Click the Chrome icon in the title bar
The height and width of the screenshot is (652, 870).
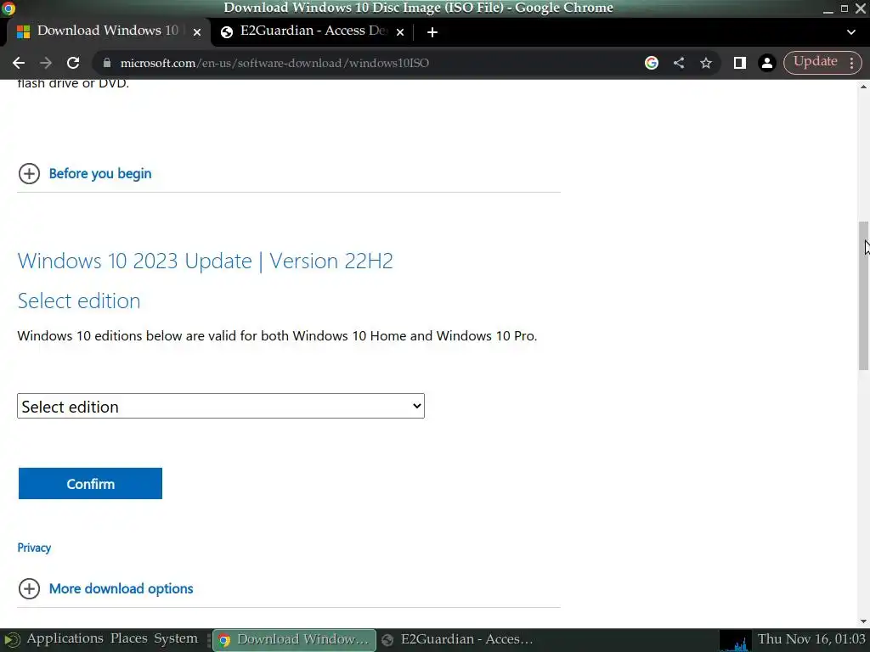click(x=8, y=8)
